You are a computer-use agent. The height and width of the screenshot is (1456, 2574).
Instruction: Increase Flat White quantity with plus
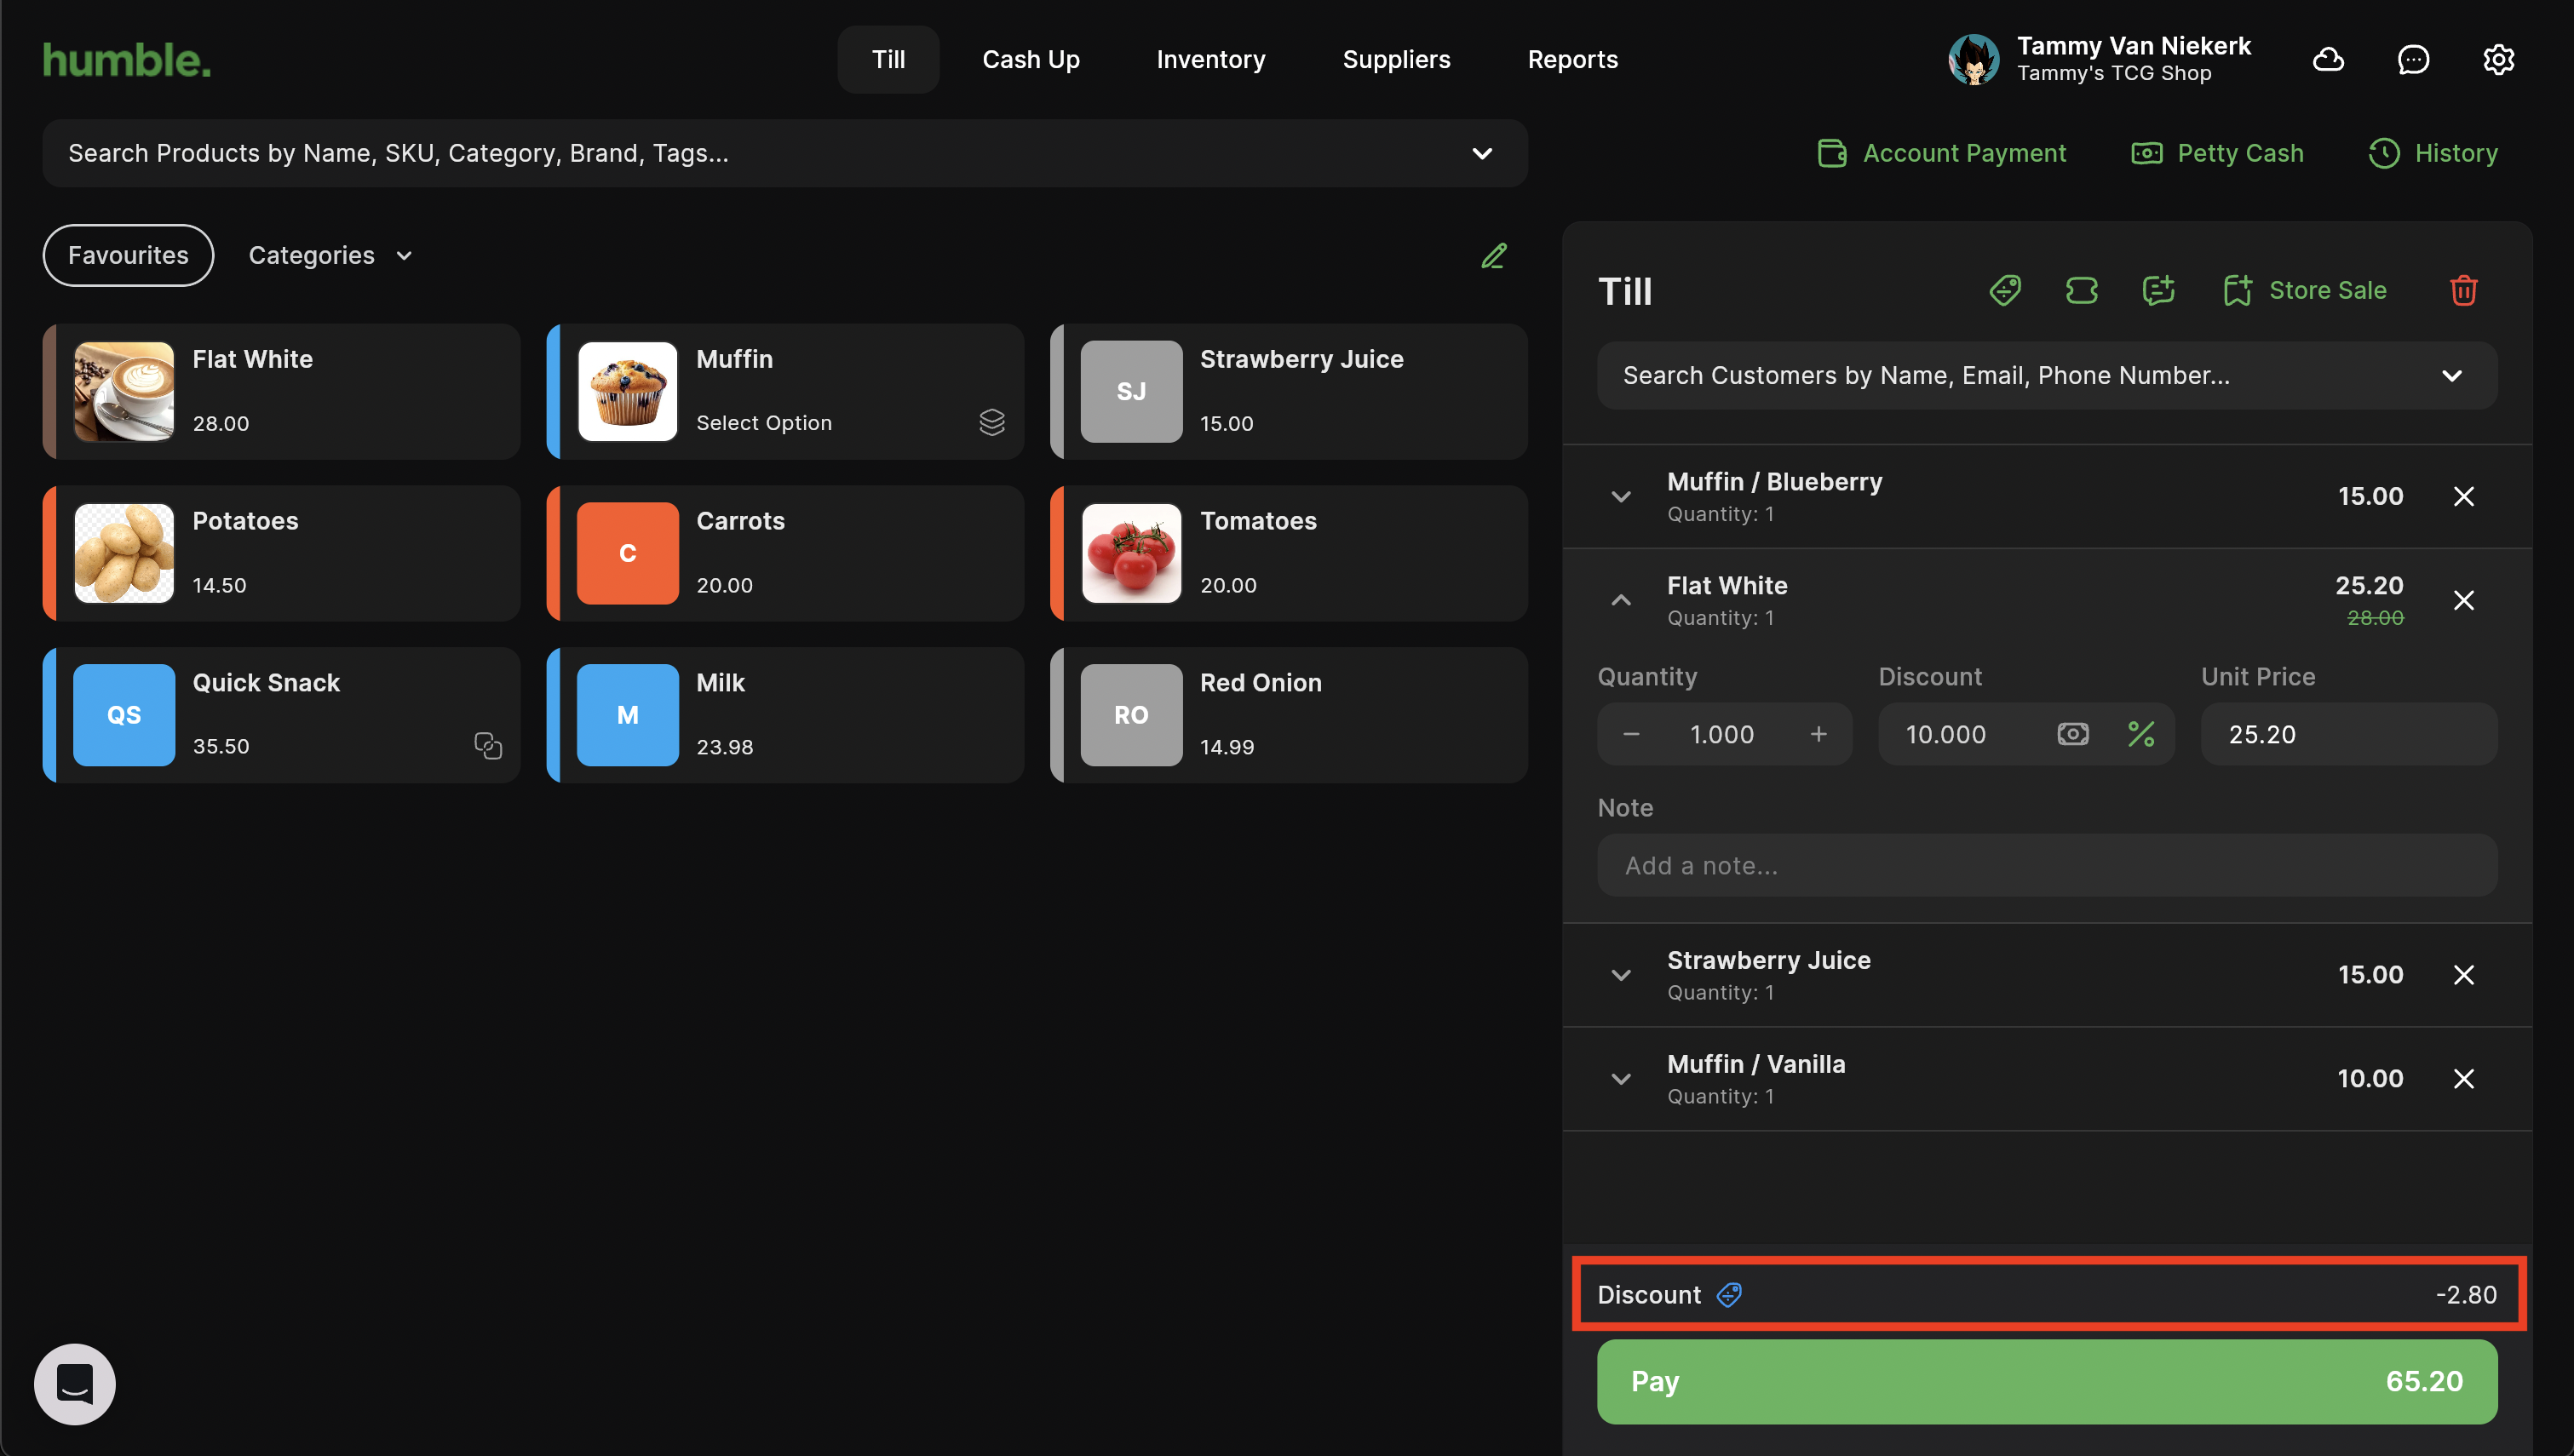point(1818,734)
